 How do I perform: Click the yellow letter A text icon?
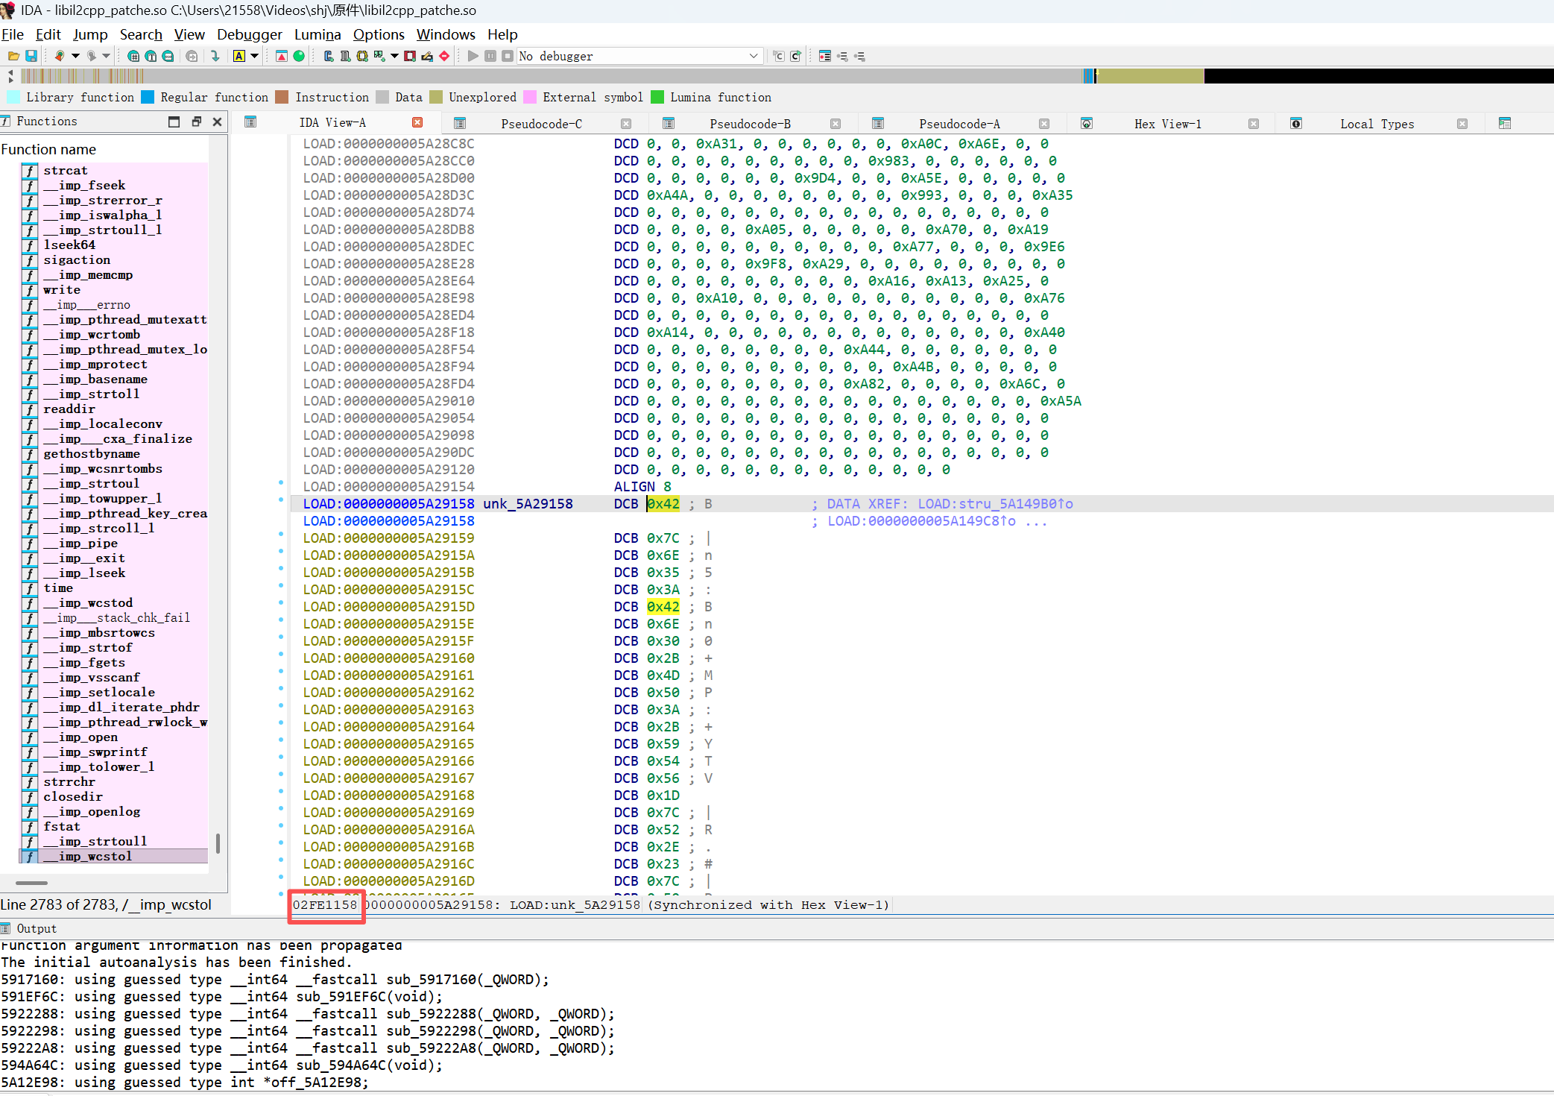pos(239,56)
